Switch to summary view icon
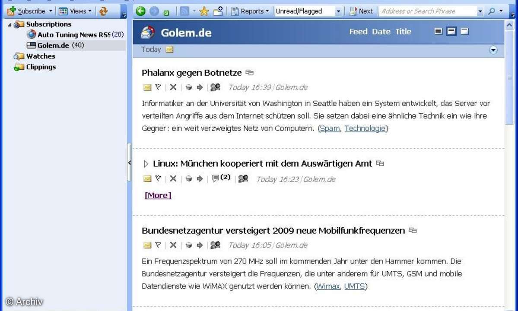This screenshot has height=311, width=518. click(x=451, y=32)
